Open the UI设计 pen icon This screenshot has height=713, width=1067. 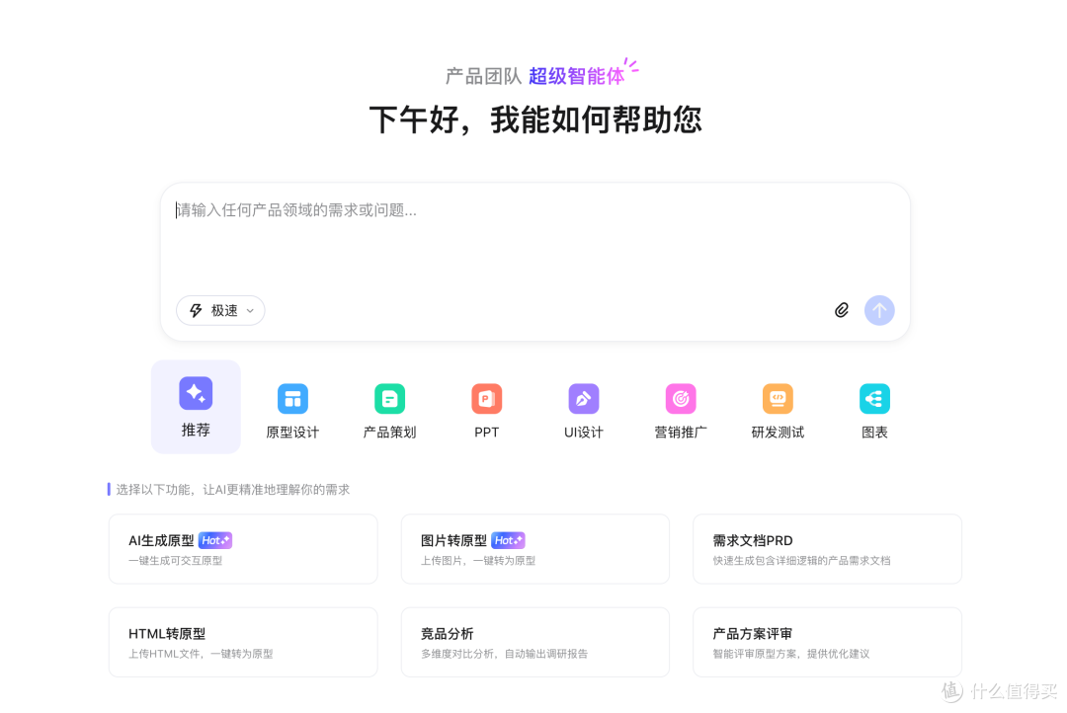point(584,399)
